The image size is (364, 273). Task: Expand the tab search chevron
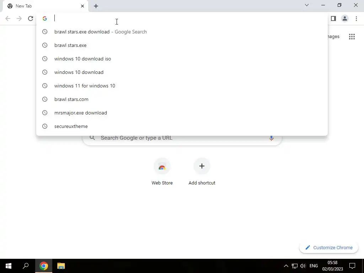307,5
